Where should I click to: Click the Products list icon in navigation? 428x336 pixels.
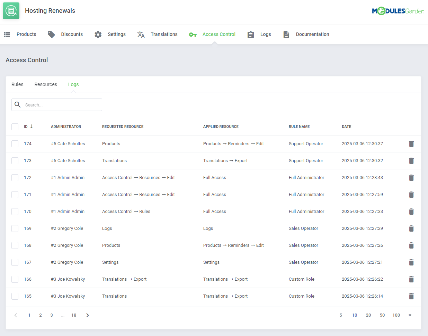click(7, 35)
